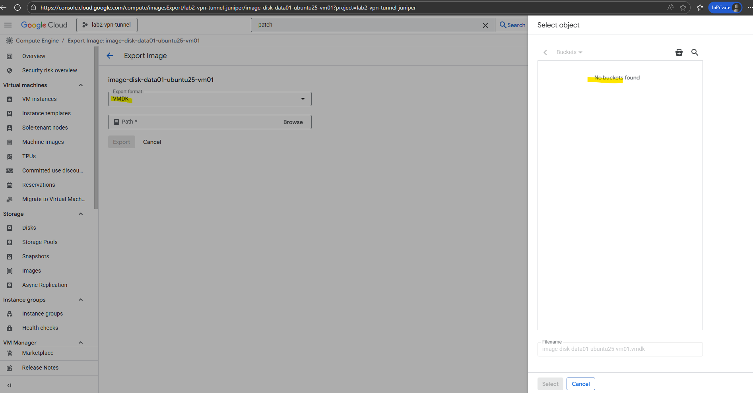Click the TPUs icon
Image resolution: width=753 pixels, height=393 pixels.
pyautogui.click(x=10, y=156)
